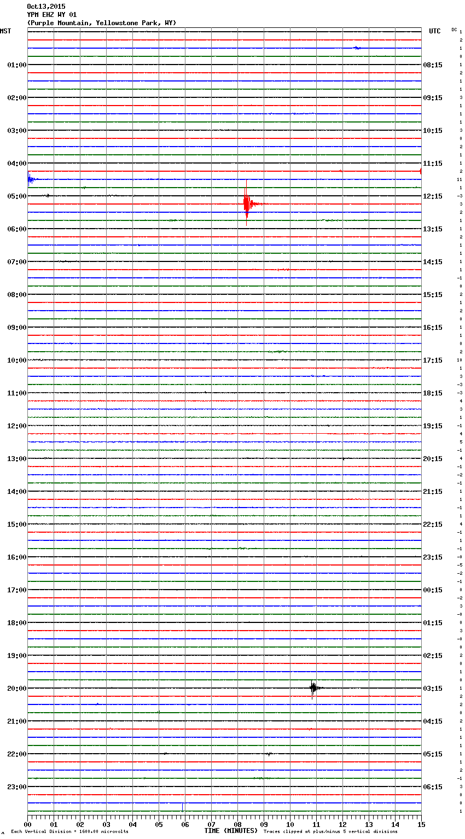Click the 09:15 UTC time label

pos(433,98)
